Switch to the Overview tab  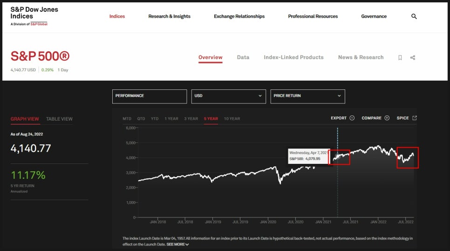[x=211, y=57]
